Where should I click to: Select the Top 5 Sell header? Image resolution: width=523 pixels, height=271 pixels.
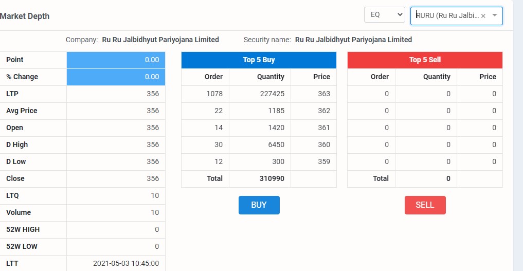coord(425,60)
